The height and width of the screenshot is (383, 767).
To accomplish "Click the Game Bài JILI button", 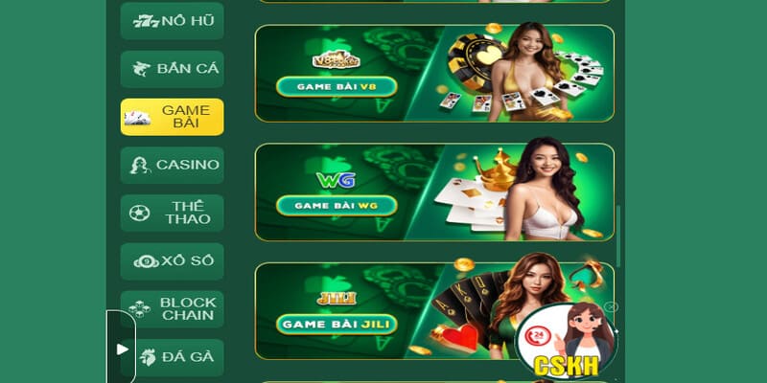I will pos(337,325).
